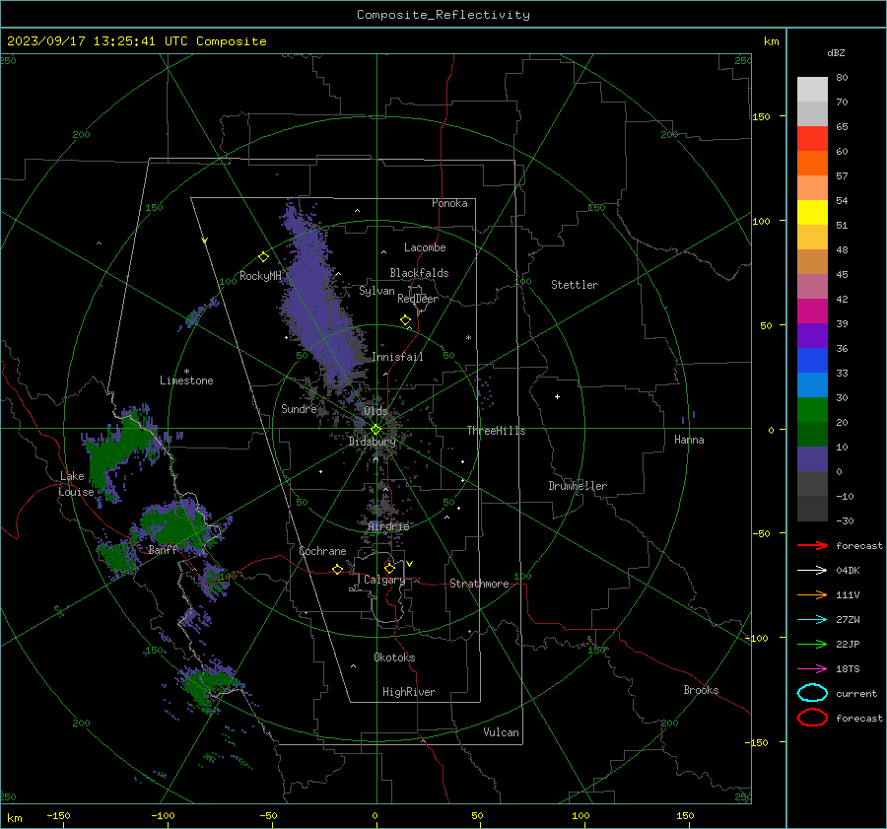
Task: Click the Airdrie city label
Action: click(x=388, y=526)
